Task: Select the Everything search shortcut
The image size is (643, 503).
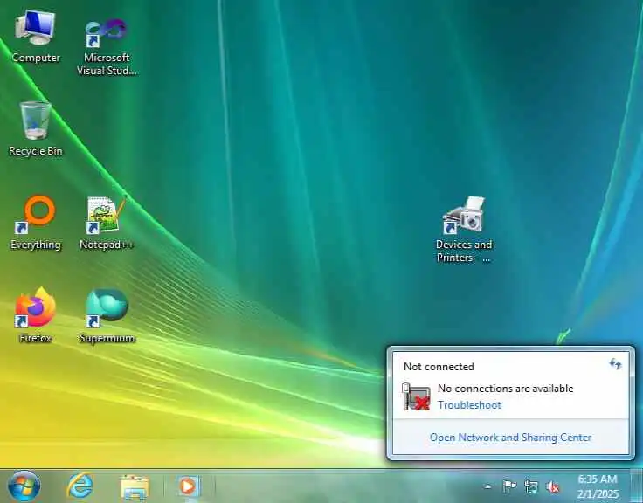Action: pos(35,223)
